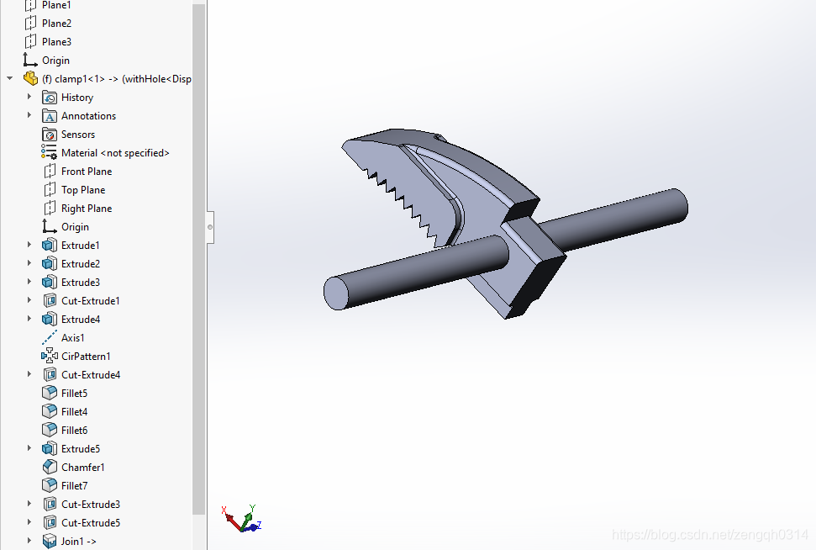
Task: Click the Annotations folder icon
Action: pyautogui.click(x=50, y=115)
